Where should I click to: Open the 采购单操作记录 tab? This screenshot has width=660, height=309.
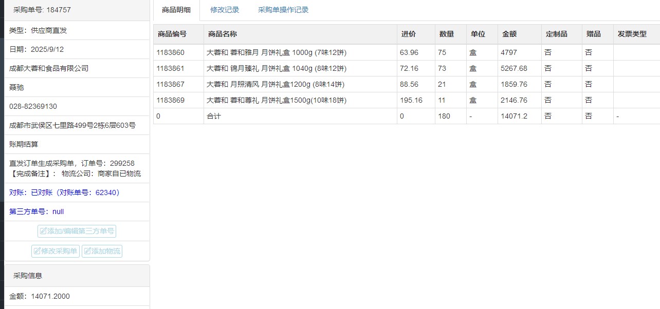pos(283,10)
